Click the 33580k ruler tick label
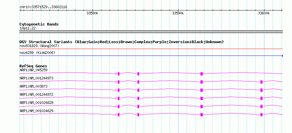This screenshot has width=292, height=133. [93, 13]
